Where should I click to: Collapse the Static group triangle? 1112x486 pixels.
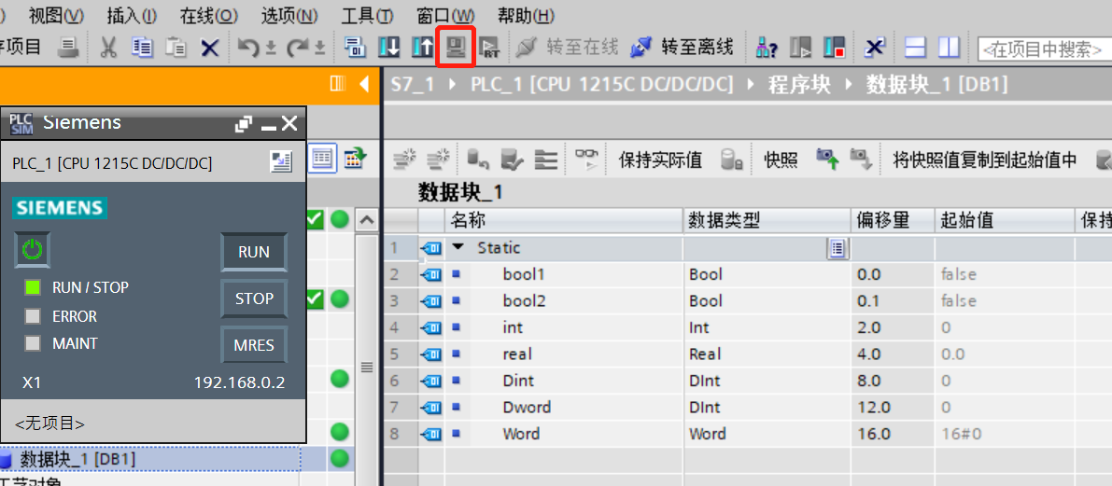click(x=458, y=247)
